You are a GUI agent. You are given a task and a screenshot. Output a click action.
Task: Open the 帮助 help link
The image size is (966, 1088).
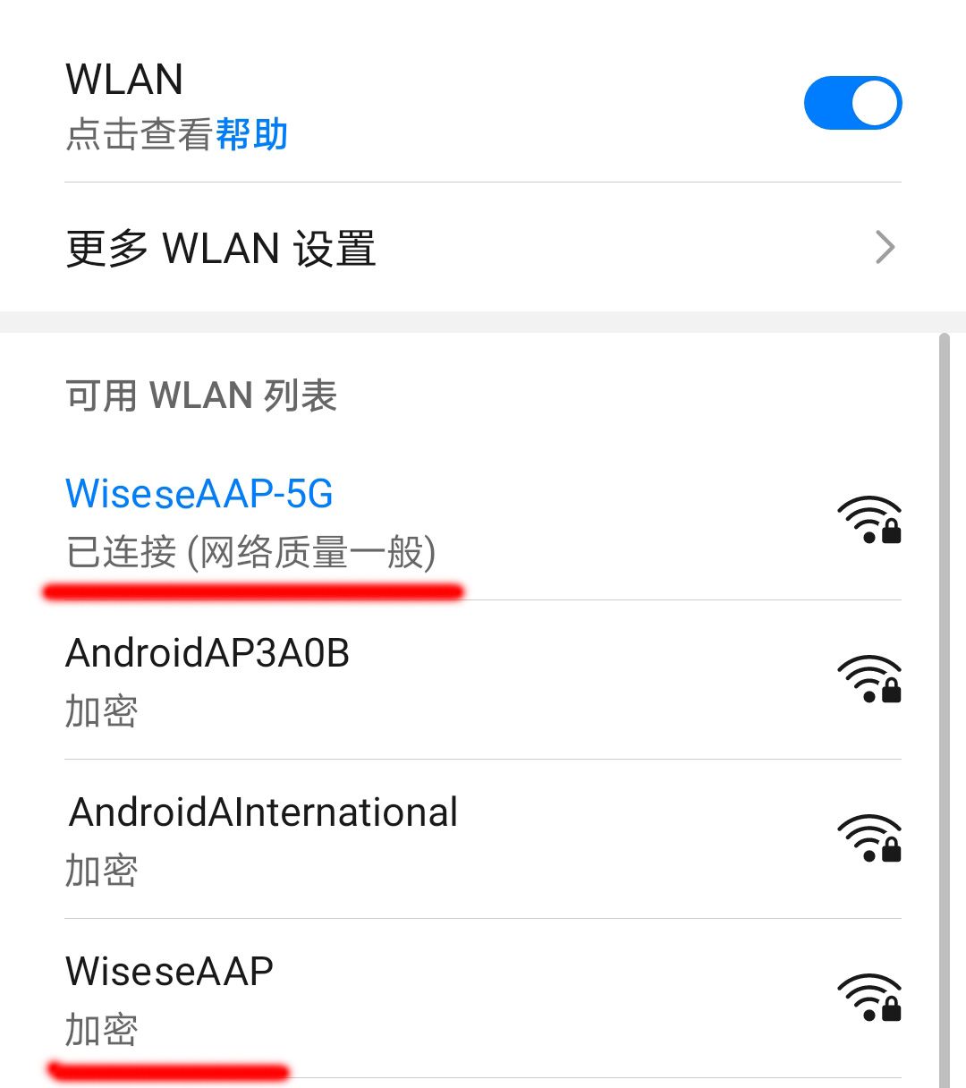click(x=251, y=135)
